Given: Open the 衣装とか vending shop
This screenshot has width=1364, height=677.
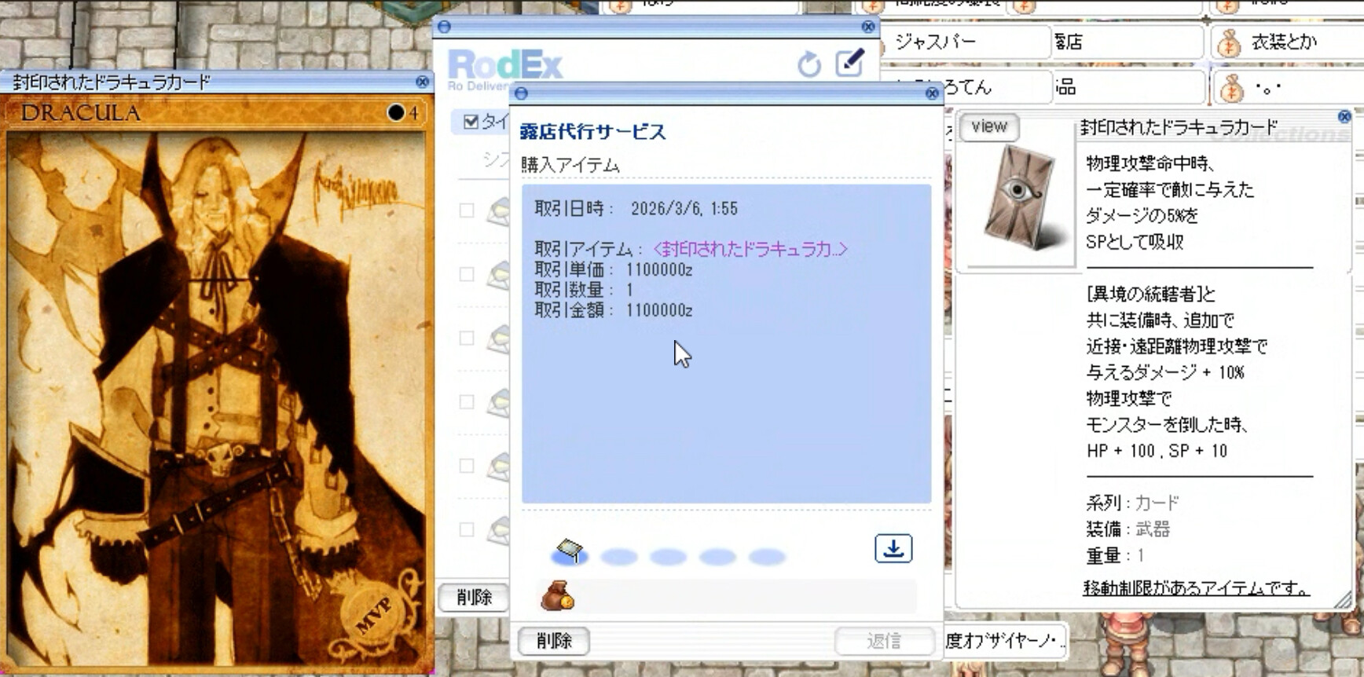Looking at the screenshot, I should 1284,42.
